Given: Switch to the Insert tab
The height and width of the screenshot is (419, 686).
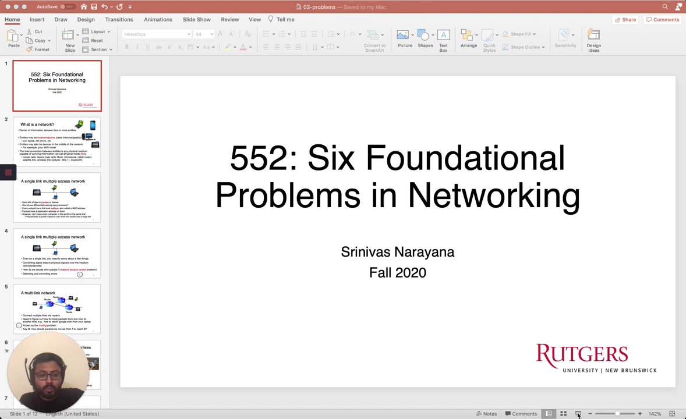Looking at the screenshot, I should 37,19.
